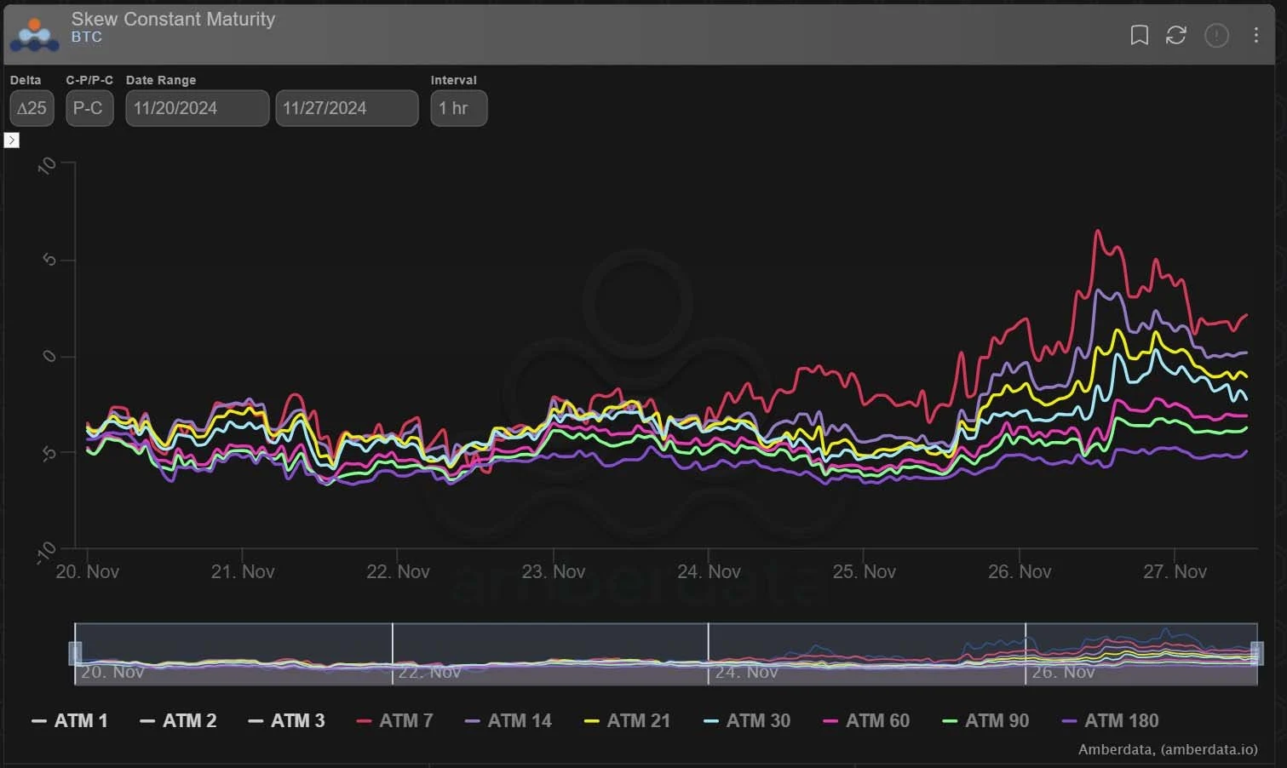Click the 22. Nov label in range navigator

pyautogui.click(x=429, y=672)
